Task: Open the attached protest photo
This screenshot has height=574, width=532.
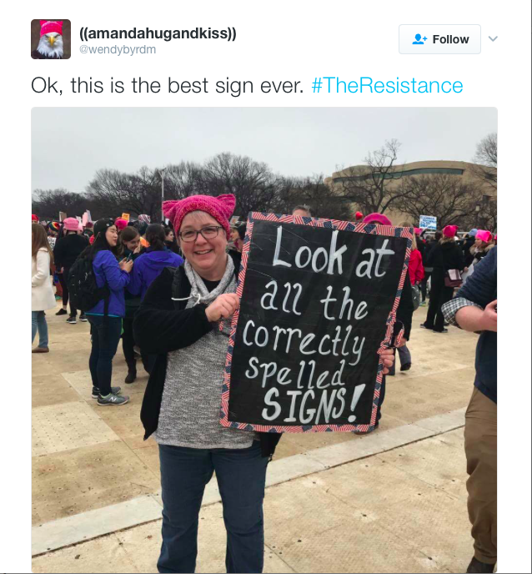Action: 264,340
